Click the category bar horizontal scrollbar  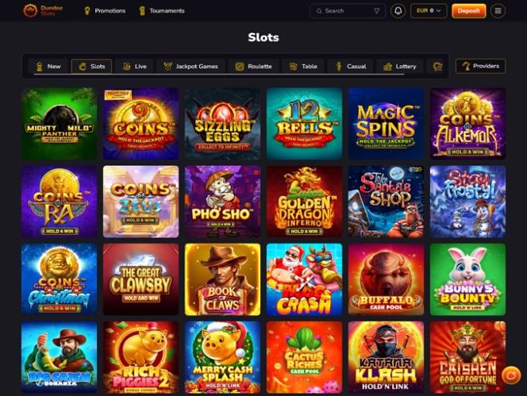(219, 75)
